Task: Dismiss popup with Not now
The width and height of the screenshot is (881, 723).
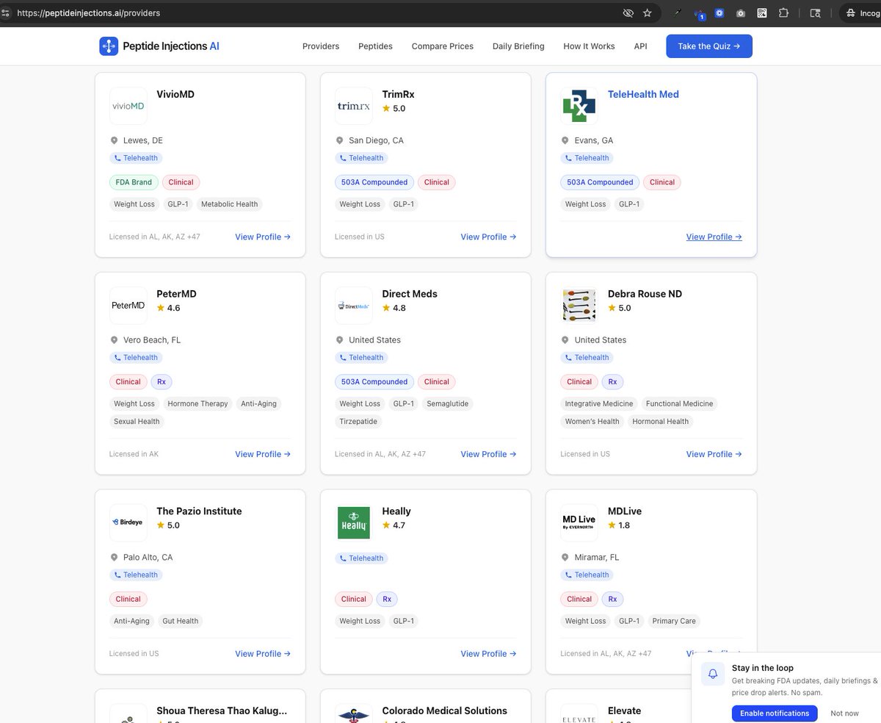Action: click(x=844, y=713)
